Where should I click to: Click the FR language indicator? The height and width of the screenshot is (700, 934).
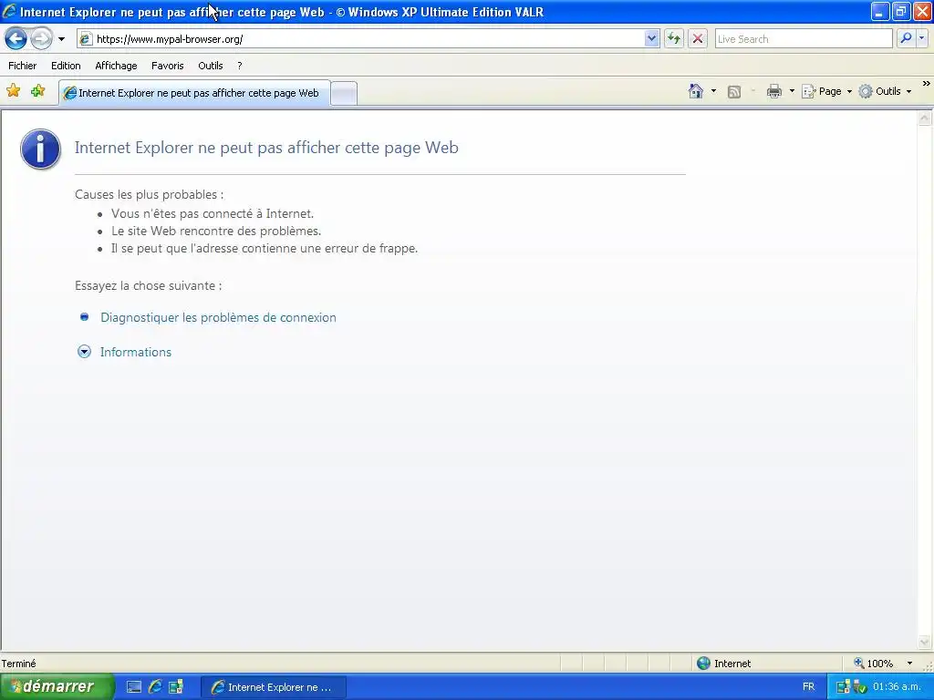808,687
